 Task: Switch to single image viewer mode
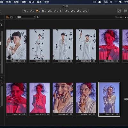[12, 17]
